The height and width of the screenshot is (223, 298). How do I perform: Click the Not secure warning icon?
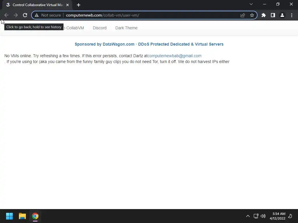pos(37,15)
